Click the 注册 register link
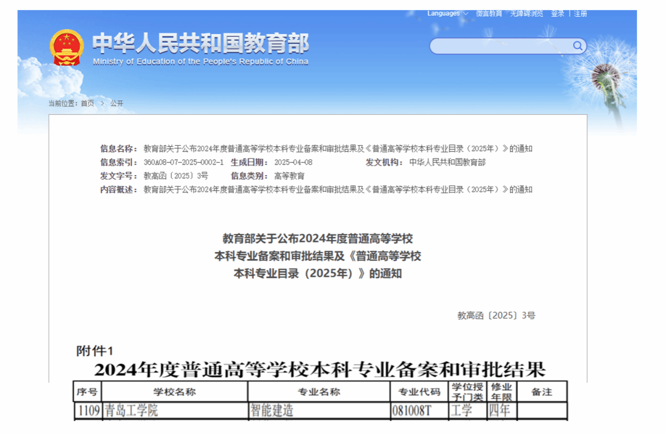Image resolution: width=666 pixels, height=435 pixels. click(580, 14)
